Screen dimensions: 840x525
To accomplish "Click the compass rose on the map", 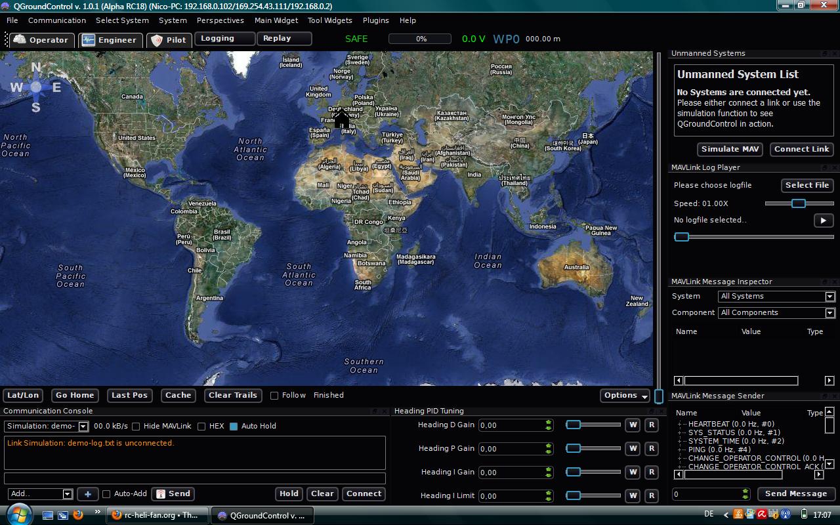I will [36, 87].
